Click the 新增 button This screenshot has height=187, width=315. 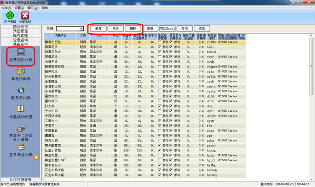click(98, 29)
